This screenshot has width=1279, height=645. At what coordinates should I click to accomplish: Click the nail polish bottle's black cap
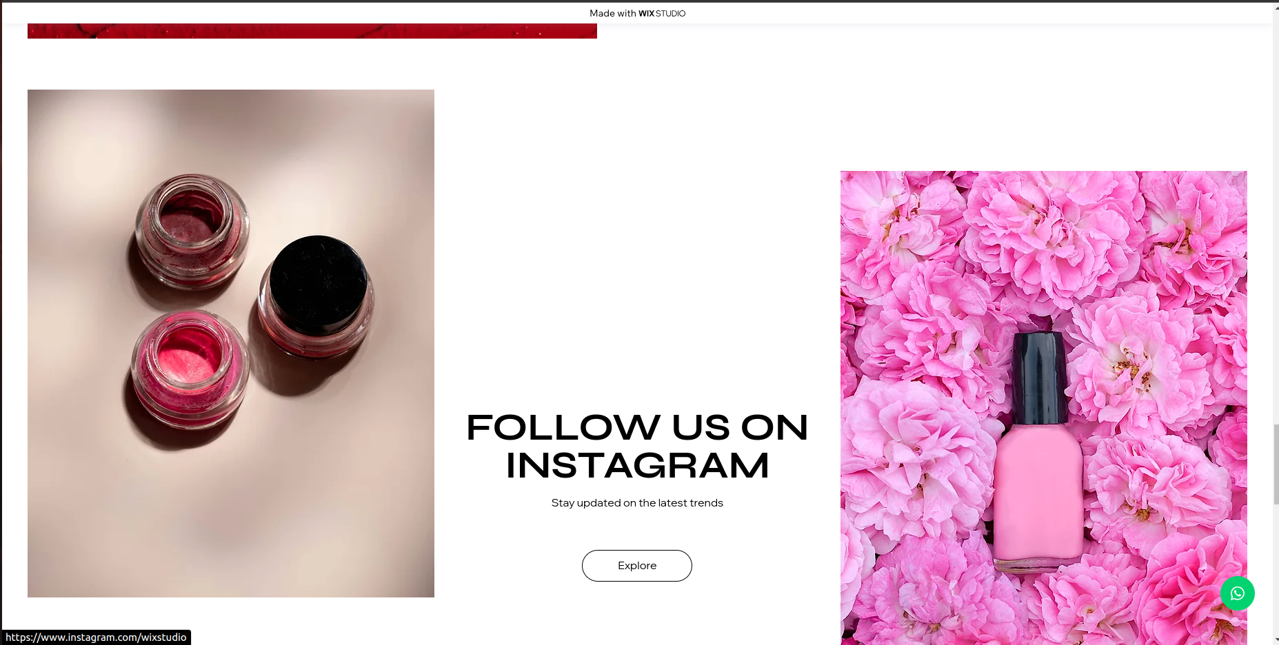click(x=1040, y=378)
